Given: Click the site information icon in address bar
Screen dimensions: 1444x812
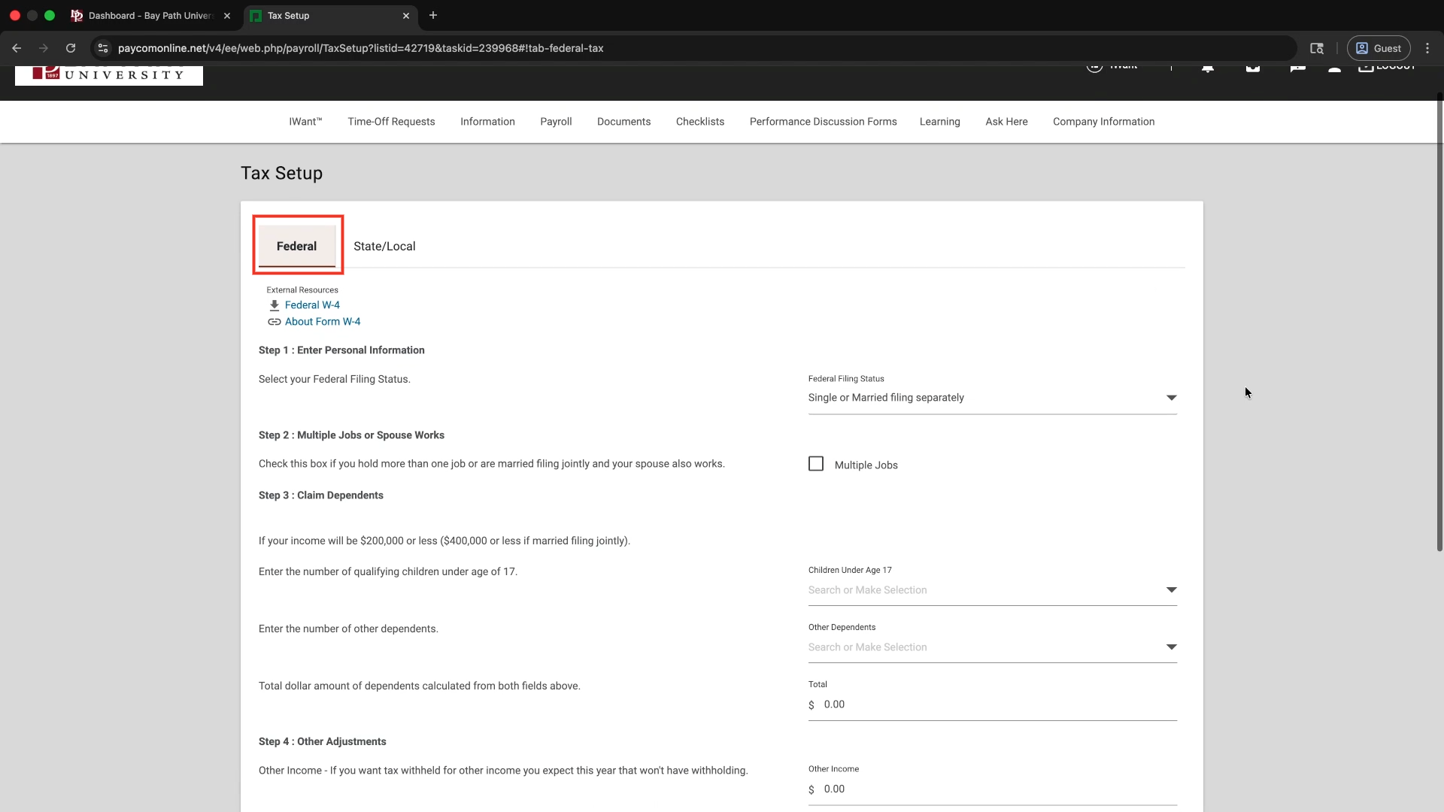Looking at the screenshot, I should click(x=103, y=48).
